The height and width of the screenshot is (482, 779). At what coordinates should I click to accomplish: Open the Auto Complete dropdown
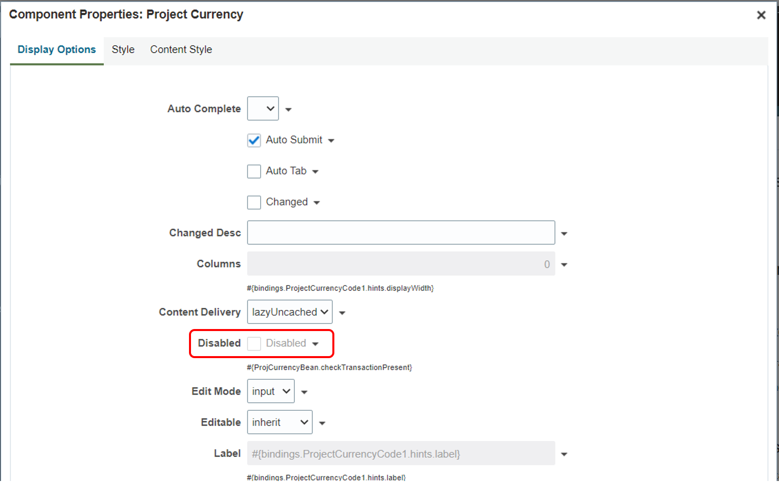(263, 109)
